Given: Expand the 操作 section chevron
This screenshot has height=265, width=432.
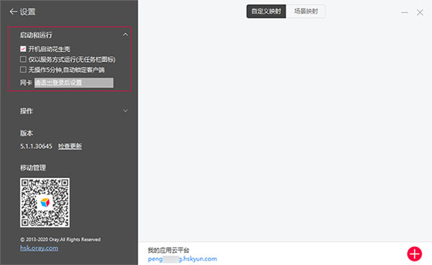Looking at the screenshot, I should 125,111.
